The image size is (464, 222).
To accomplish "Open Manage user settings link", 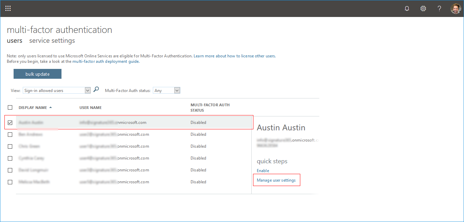I will point(276,180).
